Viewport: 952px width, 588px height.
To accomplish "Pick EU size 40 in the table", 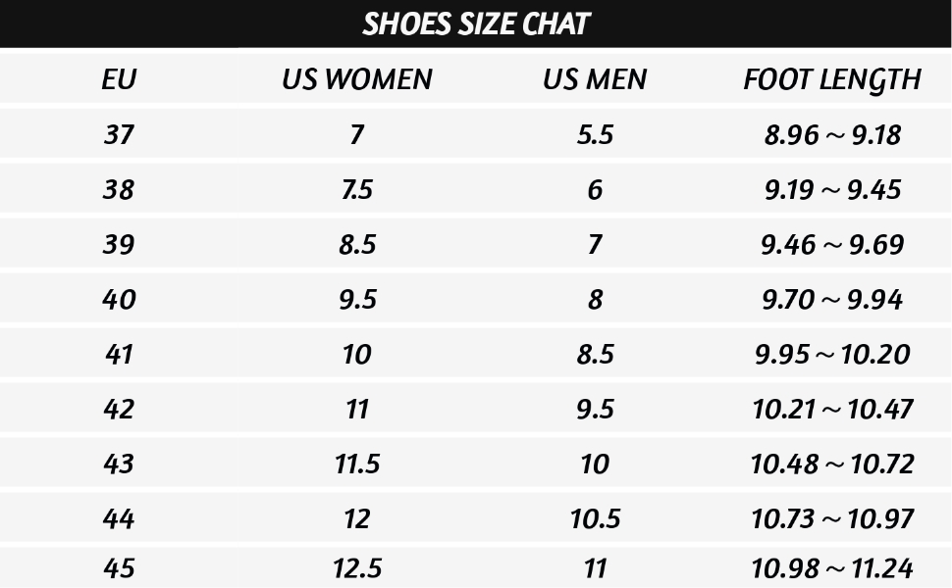I will point(119,299).
